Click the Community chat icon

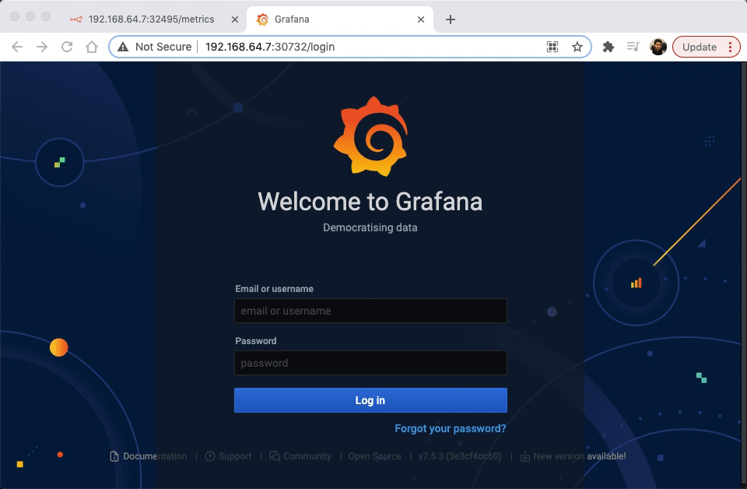275,456
